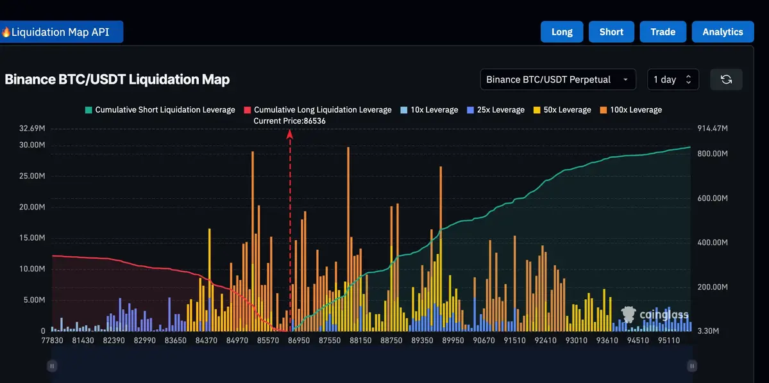769x383 pixels.
Task: Click the Short button
Action: pyautogui.click(x=611, y=31)
